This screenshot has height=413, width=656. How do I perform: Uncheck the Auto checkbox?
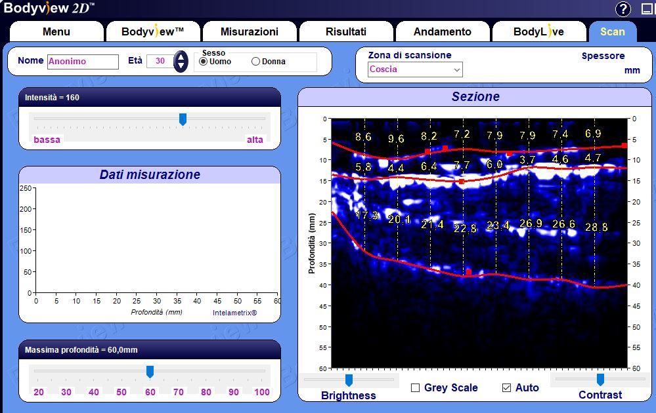coord(506,388)
